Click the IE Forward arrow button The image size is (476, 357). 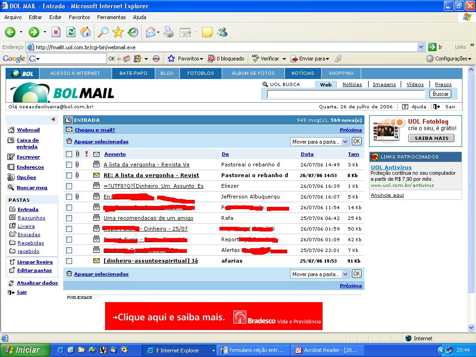point(33,32)
